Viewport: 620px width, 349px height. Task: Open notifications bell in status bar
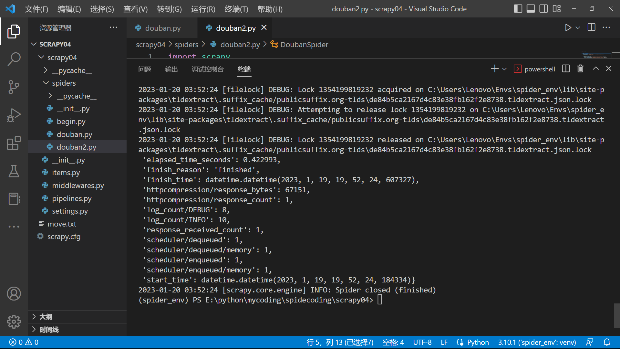(x=607, y=342)
